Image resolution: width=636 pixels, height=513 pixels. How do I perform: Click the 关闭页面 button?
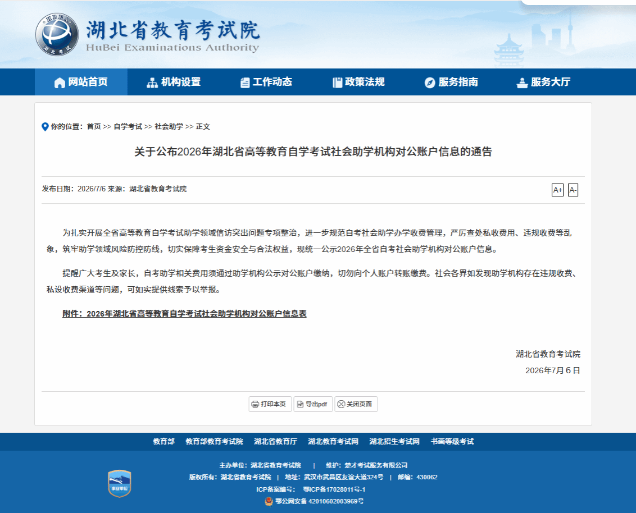(356, 404)
